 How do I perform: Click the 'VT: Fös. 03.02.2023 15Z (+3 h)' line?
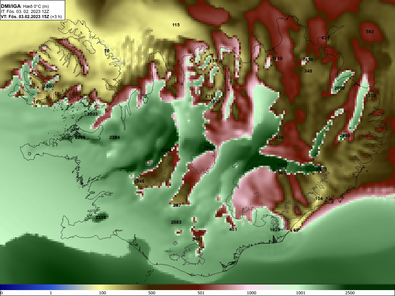tap(31, 17)
